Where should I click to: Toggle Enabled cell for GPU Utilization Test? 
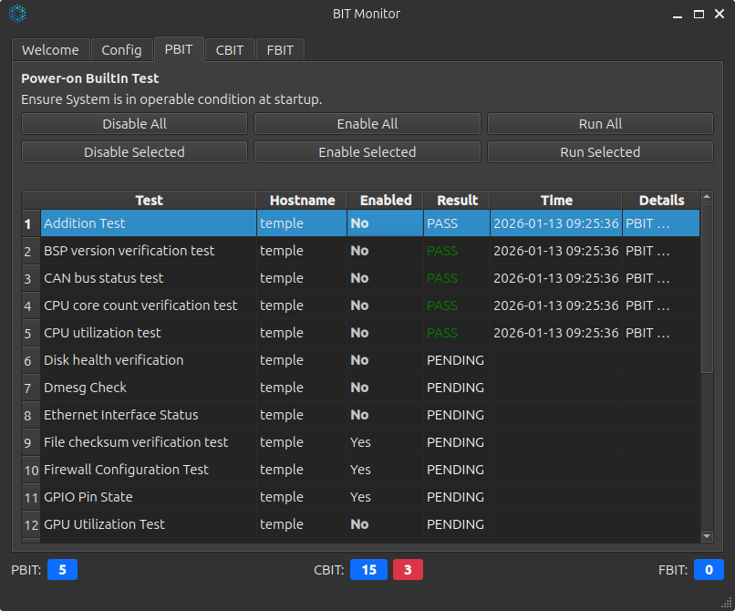click(x=360, y=524)
